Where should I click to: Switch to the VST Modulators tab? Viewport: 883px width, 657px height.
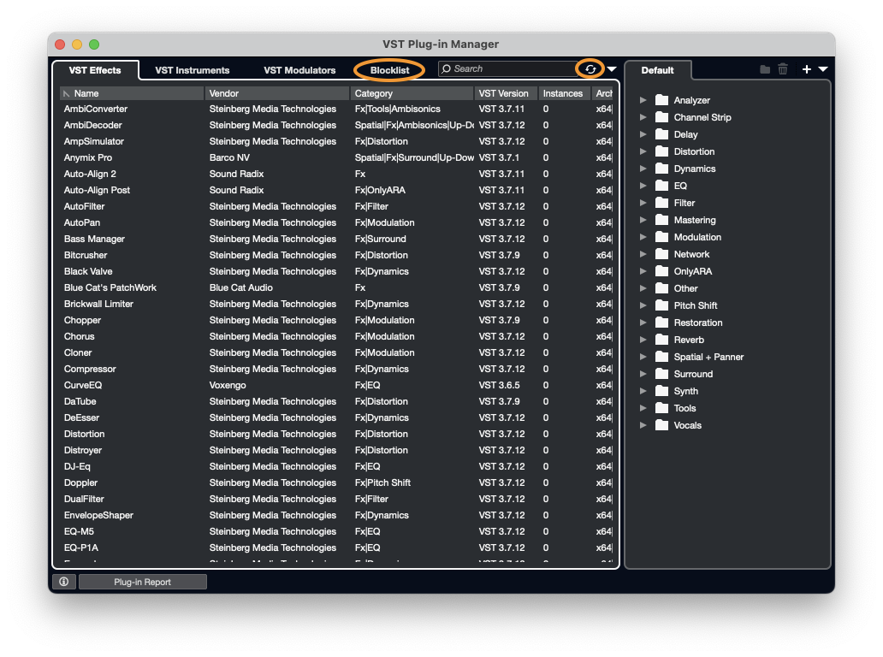tap(299, 70)
